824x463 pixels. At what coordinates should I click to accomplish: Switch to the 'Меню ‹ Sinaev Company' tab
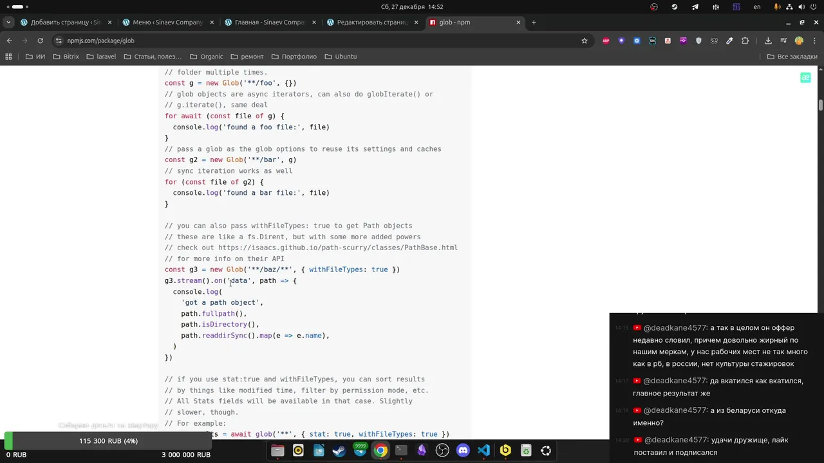click(x=167, y=23)
